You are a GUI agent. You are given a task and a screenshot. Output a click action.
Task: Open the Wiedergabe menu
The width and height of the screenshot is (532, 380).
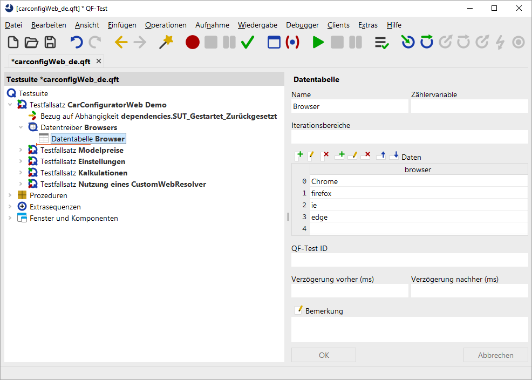click(257, 25)
